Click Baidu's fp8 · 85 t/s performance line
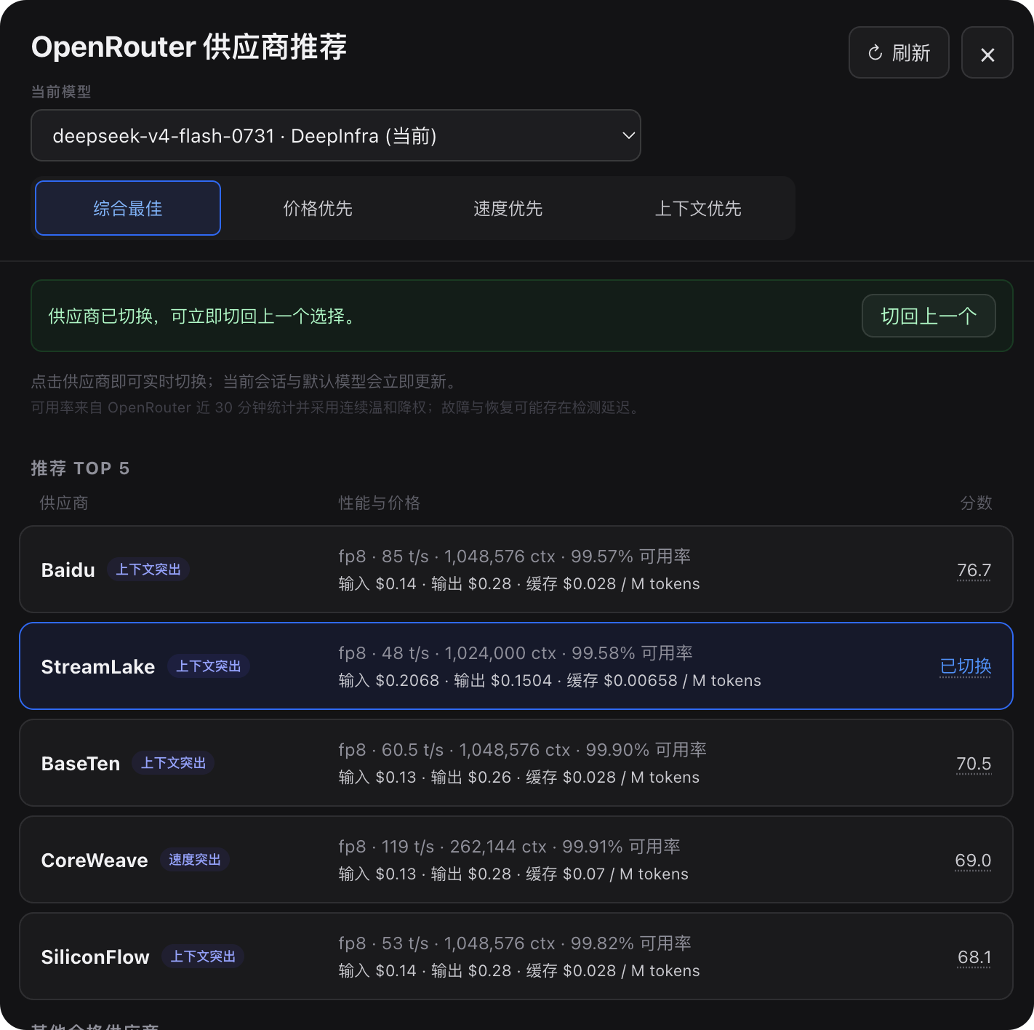Screen dimensions: 1034x1030 (515, 556)
